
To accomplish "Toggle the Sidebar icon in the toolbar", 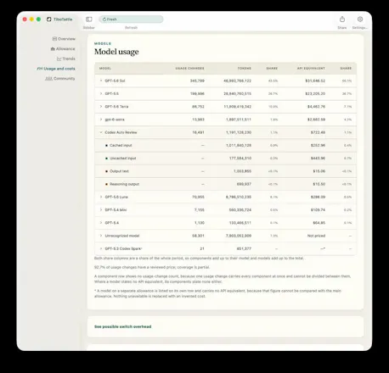I will (89, 19).
